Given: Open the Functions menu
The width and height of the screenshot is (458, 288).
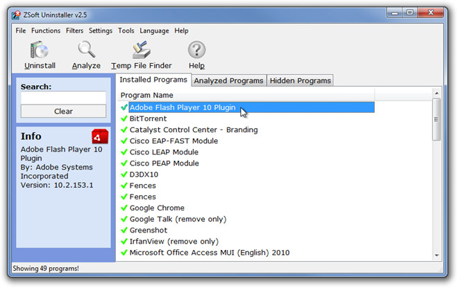Looking at the screenshot, I should point(46,30).
